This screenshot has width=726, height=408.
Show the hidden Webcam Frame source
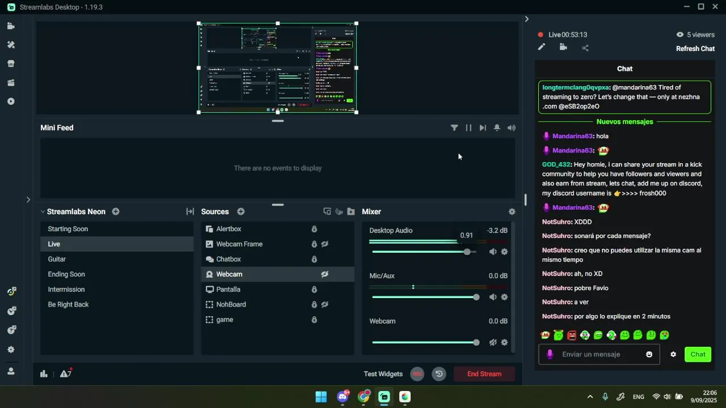pos(325,244)
